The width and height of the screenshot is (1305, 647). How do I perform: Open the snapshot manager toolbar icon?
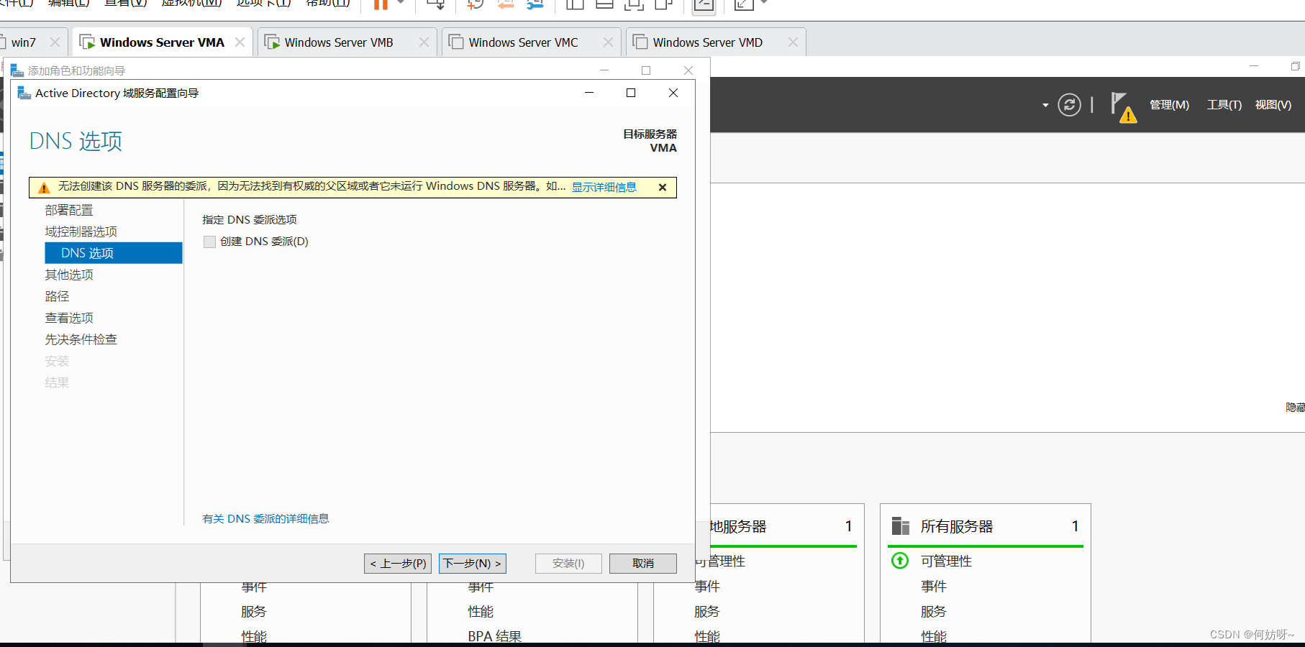535,4
